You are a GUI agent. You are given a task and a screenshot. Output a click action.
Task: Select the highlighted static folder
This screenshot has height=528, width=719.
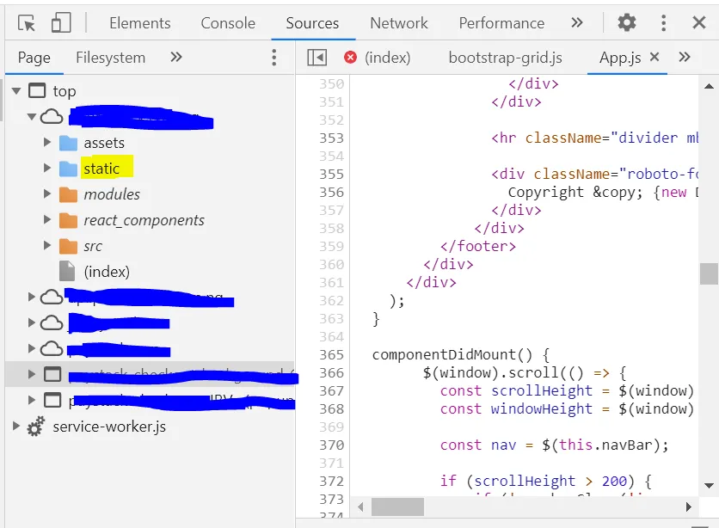(101, 169)
